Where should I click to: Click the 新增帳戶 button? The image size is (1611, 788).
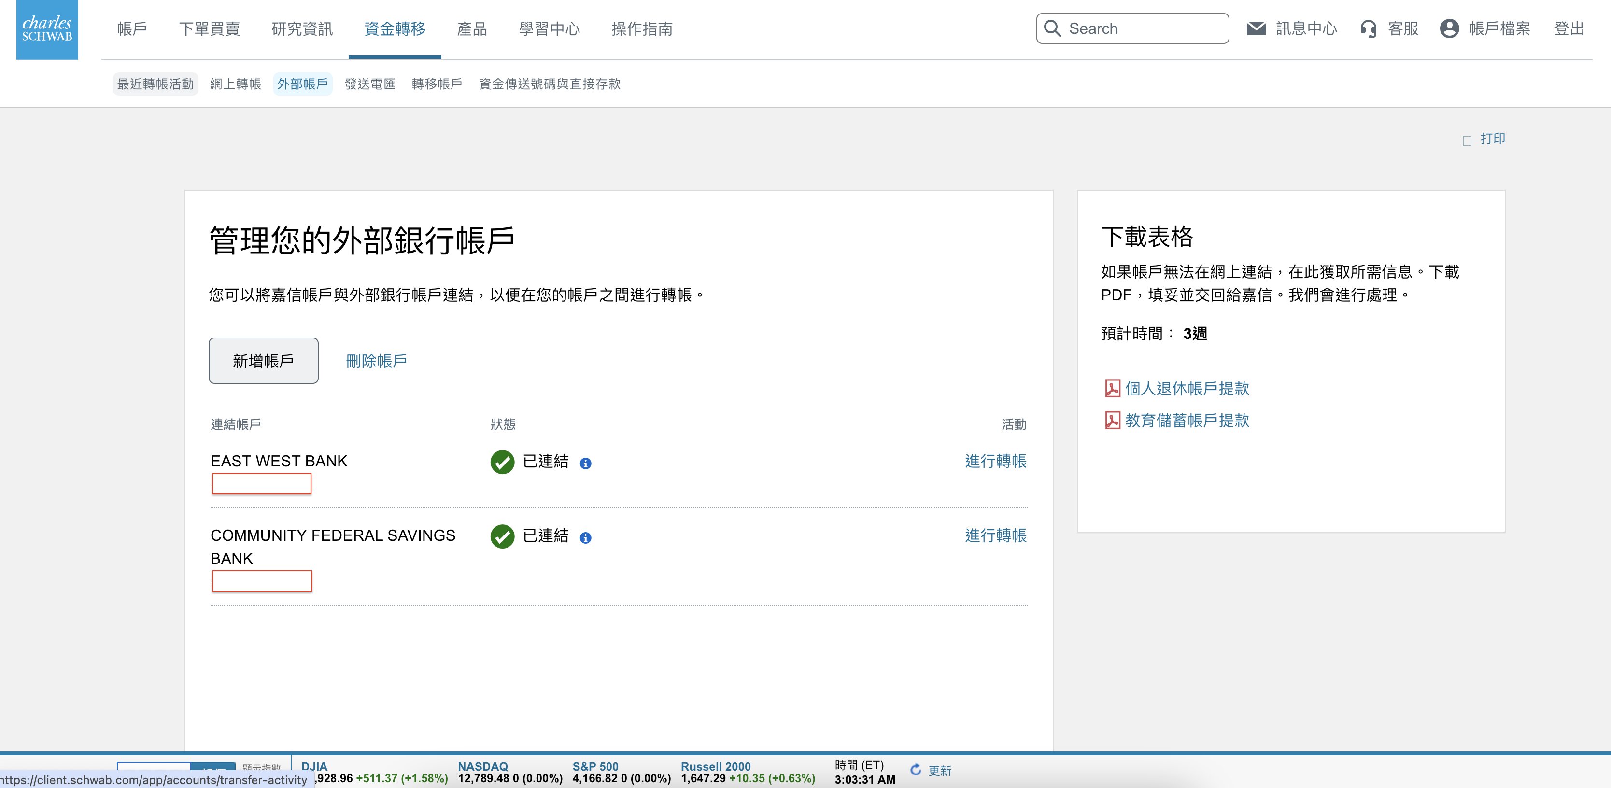click(x=263, y=361)
